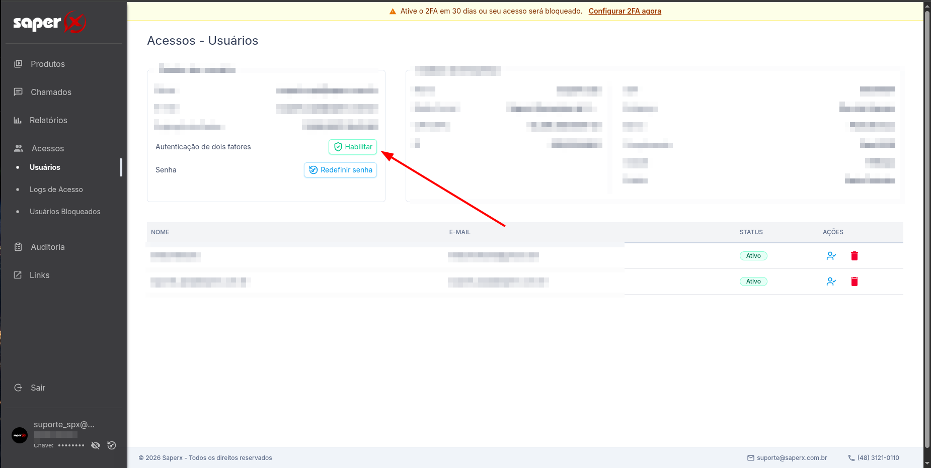Click Acessos - Usuários page heading

[x=202, y=41]
